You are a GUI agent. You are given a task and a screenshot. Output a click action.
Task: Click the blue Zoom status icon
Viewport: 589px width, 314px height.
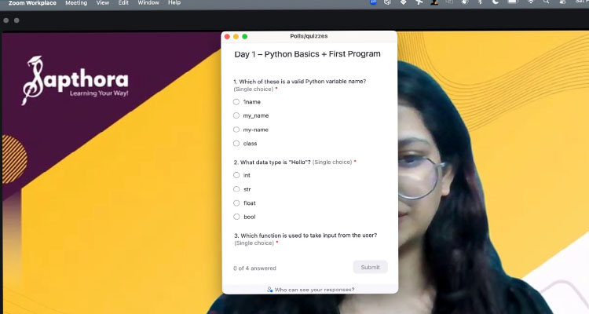(x=373, y=3)
